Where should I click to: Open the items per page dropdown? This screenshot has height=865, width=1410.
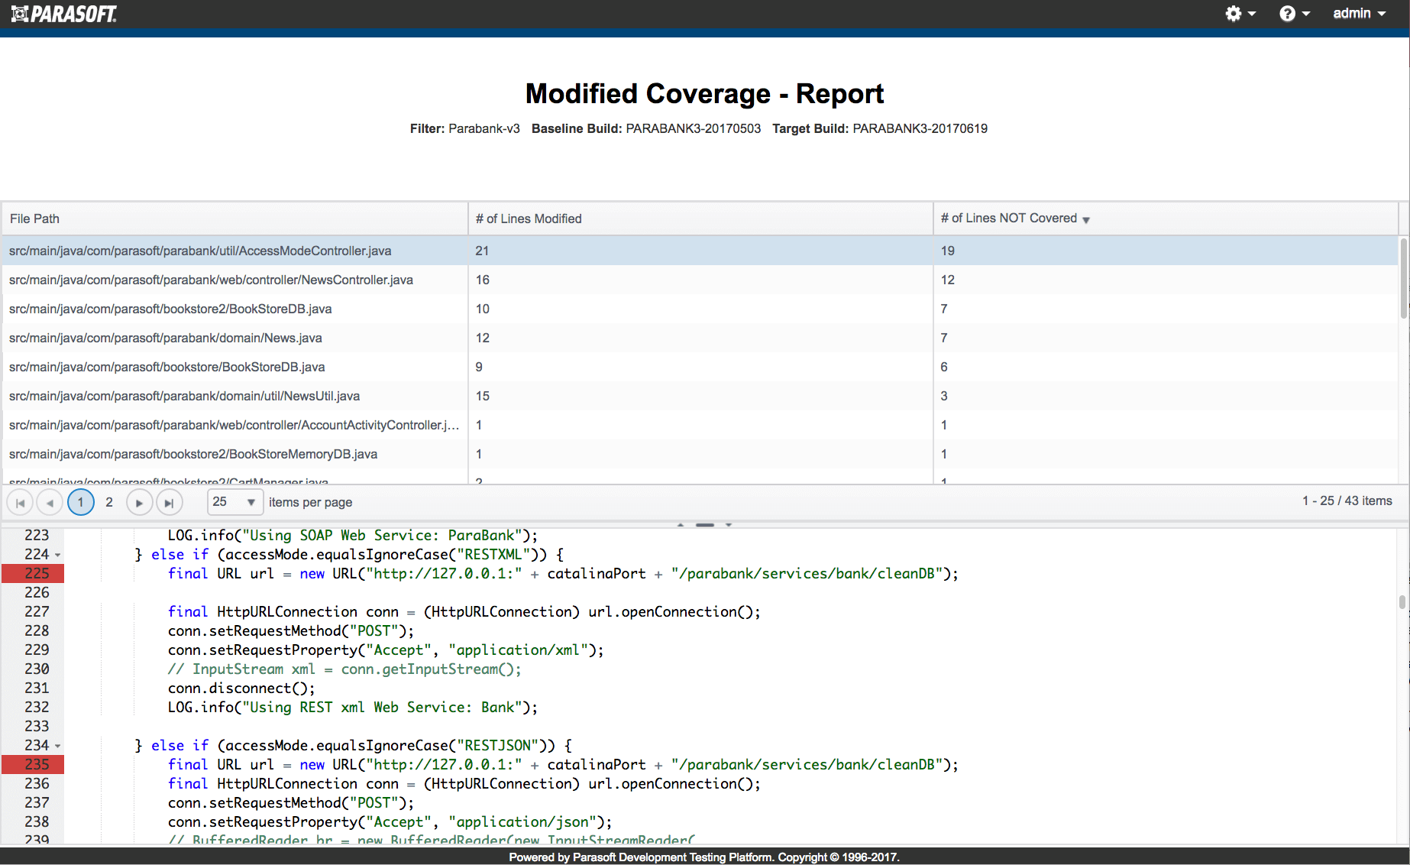coord(235,502)
